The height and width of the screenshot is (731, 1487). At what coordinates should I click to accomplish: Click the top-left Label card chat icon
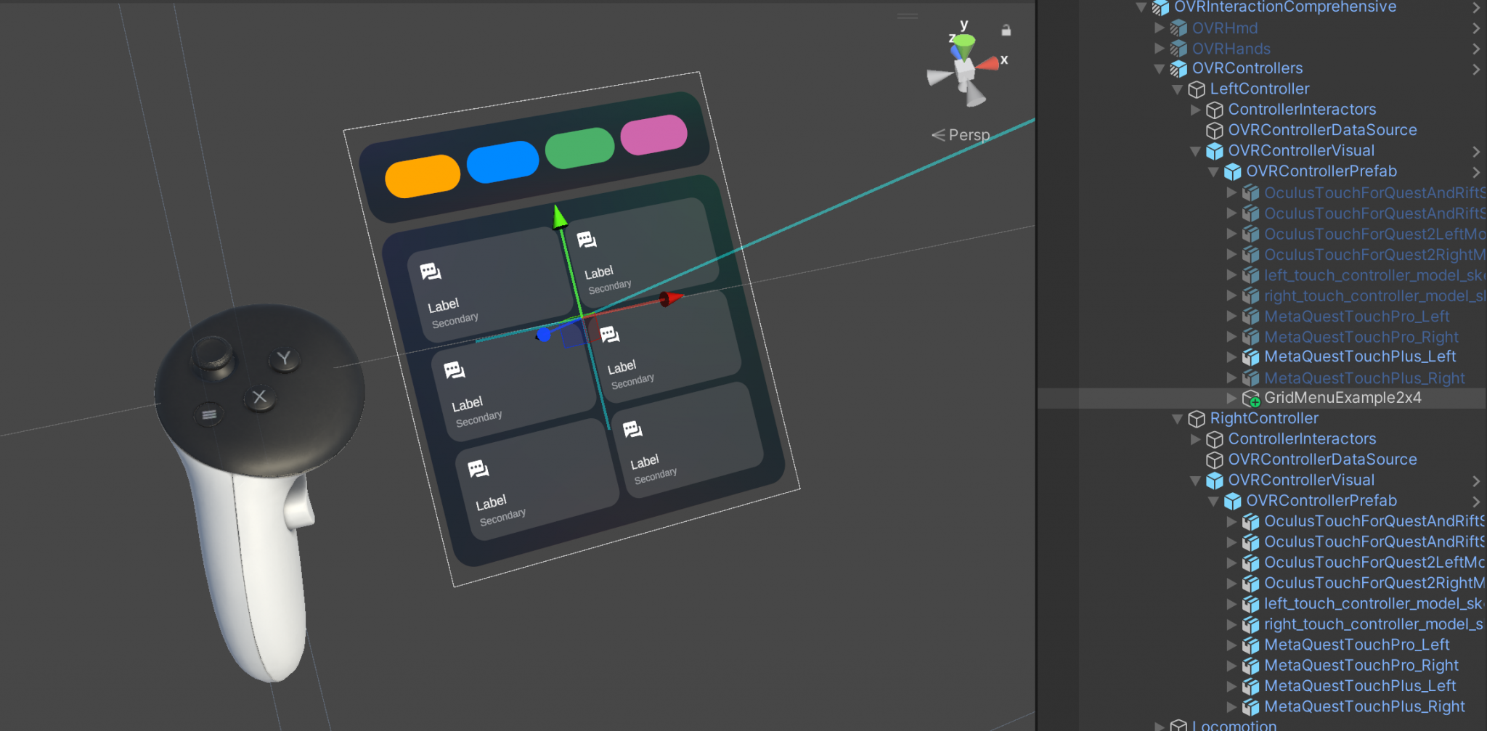click(431, 271)
